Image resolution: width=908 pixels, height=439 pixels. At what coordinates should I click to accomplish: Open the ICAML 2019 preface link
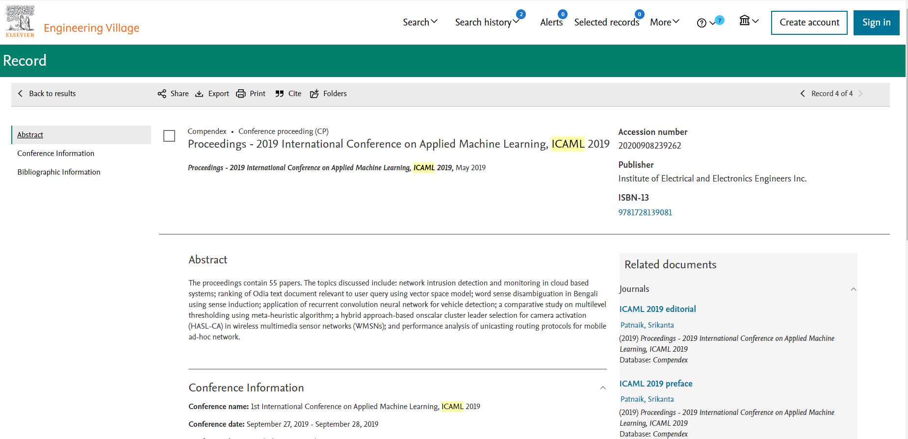coord(656,384)
